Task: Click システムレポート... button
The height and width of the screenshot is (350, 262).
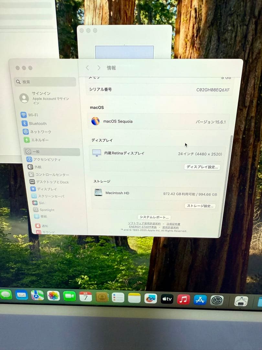Action: (x=154, y=217)
